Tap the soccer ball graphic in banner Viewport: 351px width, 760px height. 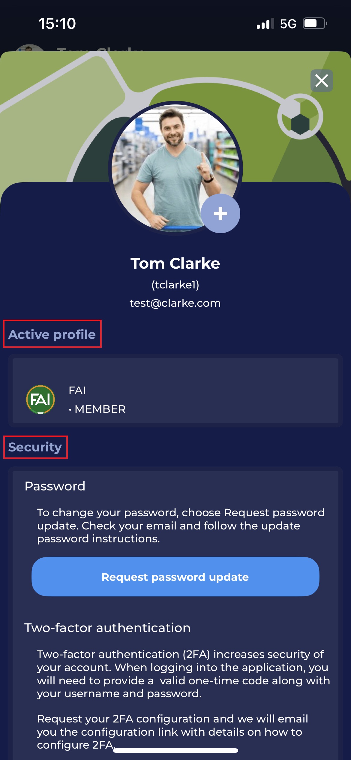(x=300, y=116)
